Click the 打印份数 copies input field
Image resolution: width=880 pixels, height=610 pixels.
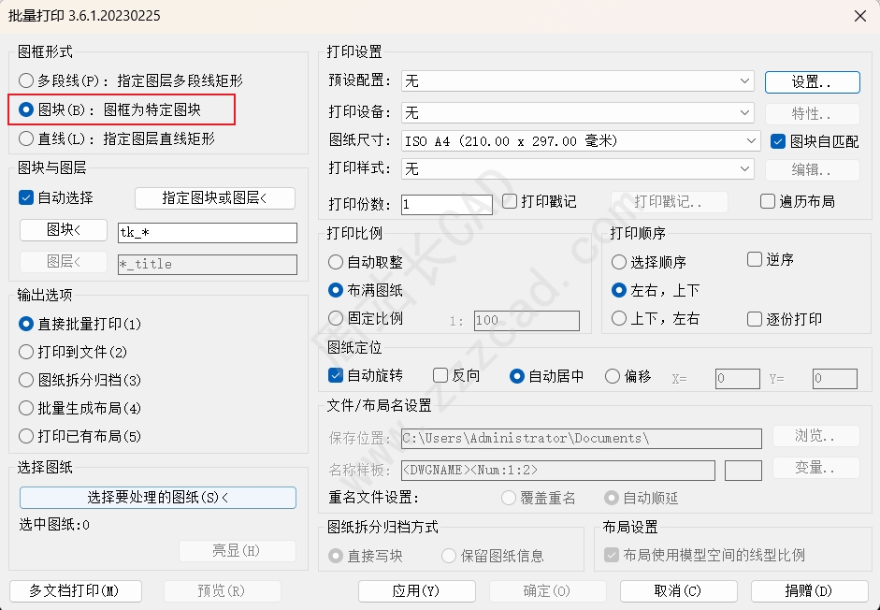(446, 204)
